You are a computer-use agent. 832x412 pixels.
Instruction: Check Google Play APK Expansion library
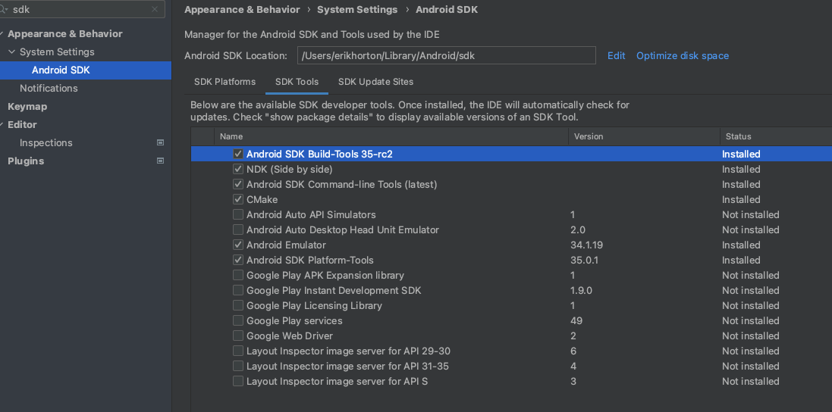(238, 276)
